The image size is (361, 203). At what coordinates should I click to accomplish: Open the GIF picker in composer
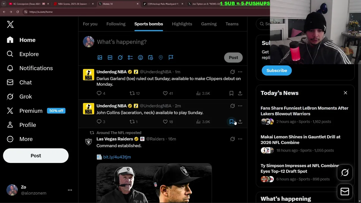(110, 58)
